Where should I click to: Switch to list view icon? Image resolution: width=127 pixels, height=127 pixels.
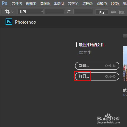pyautogui.click(x=125, y=36)
